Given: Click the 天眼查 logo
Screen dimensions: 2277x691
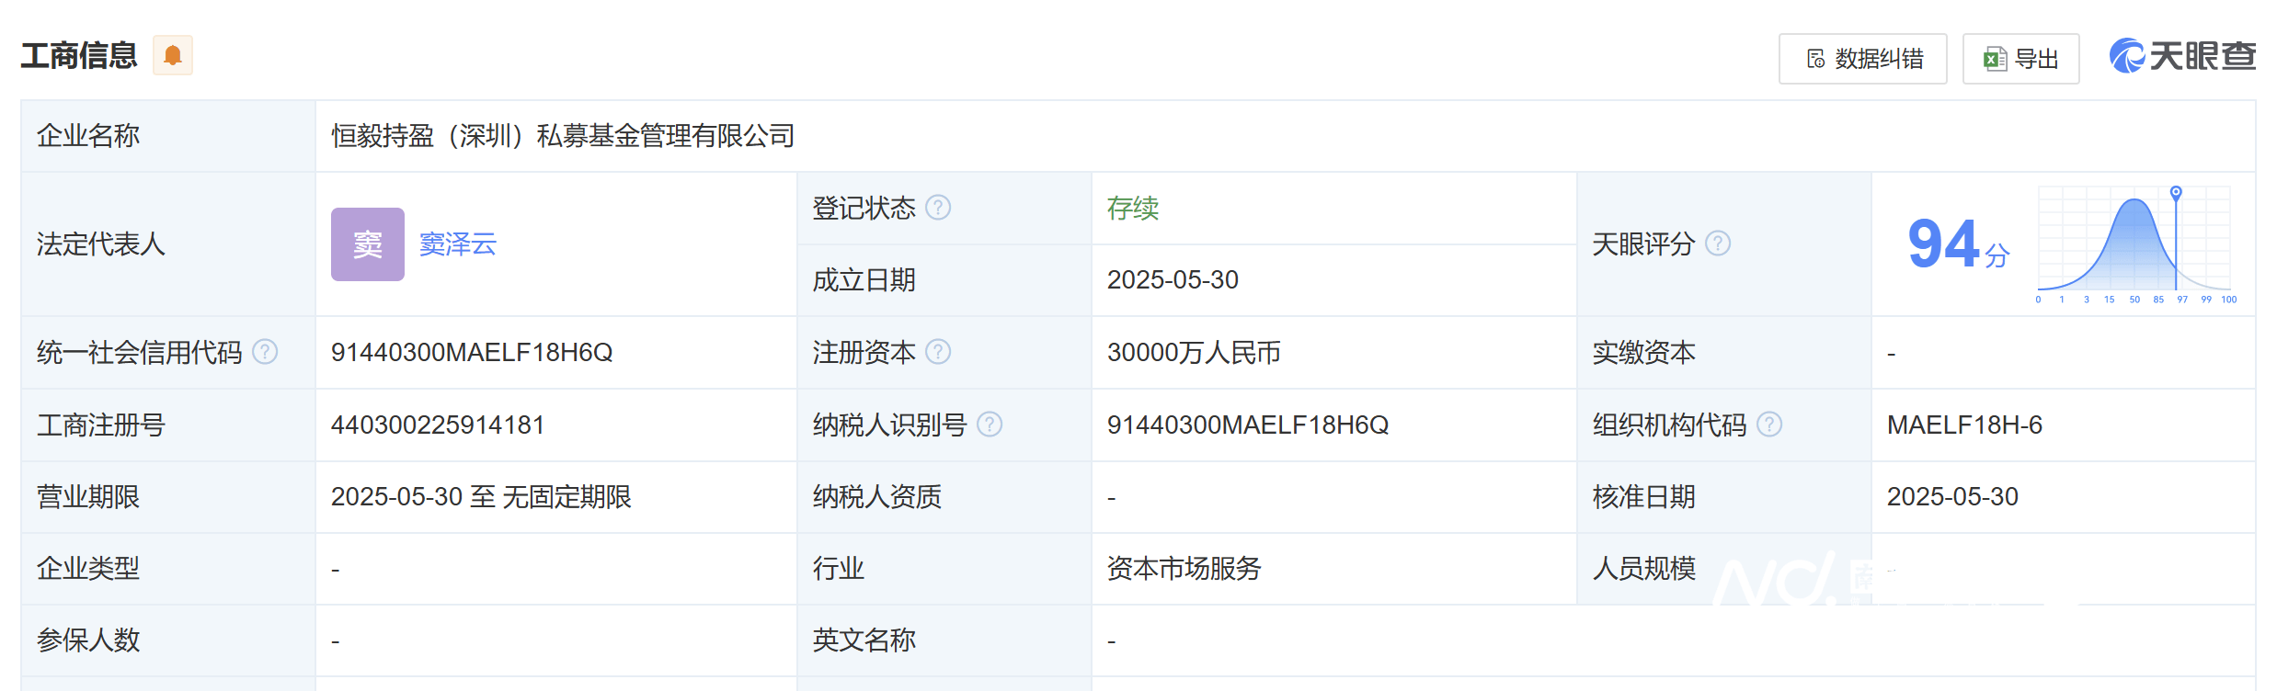Looking at the screenshot, I should (2181, 56).
